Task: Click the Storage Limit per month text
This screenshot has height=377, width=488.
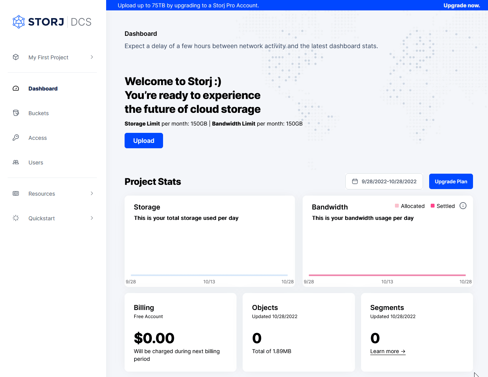Action: click(x=166, y=124)
